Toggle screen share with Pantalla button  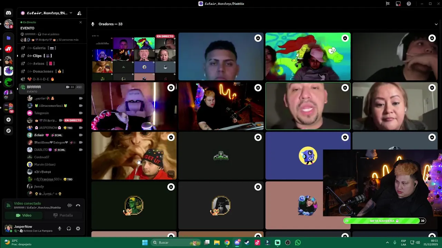[x=63, y=215]
